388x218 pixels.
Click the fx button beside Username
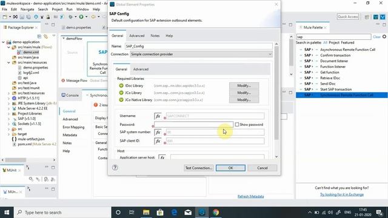pos(158,116)
